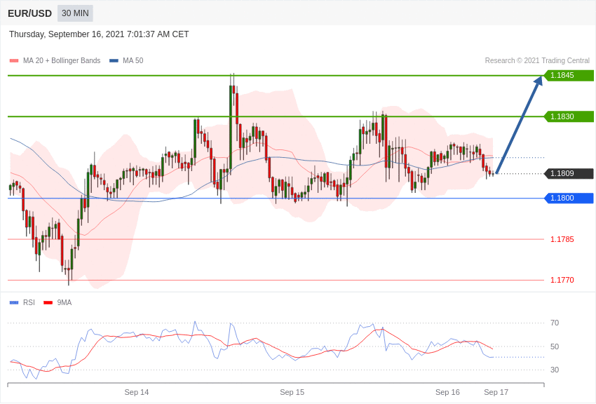Viewport: 596px width, 404px height.
Task: Click the RSI legend blue swatch
Action: click(x=14, y=302)
